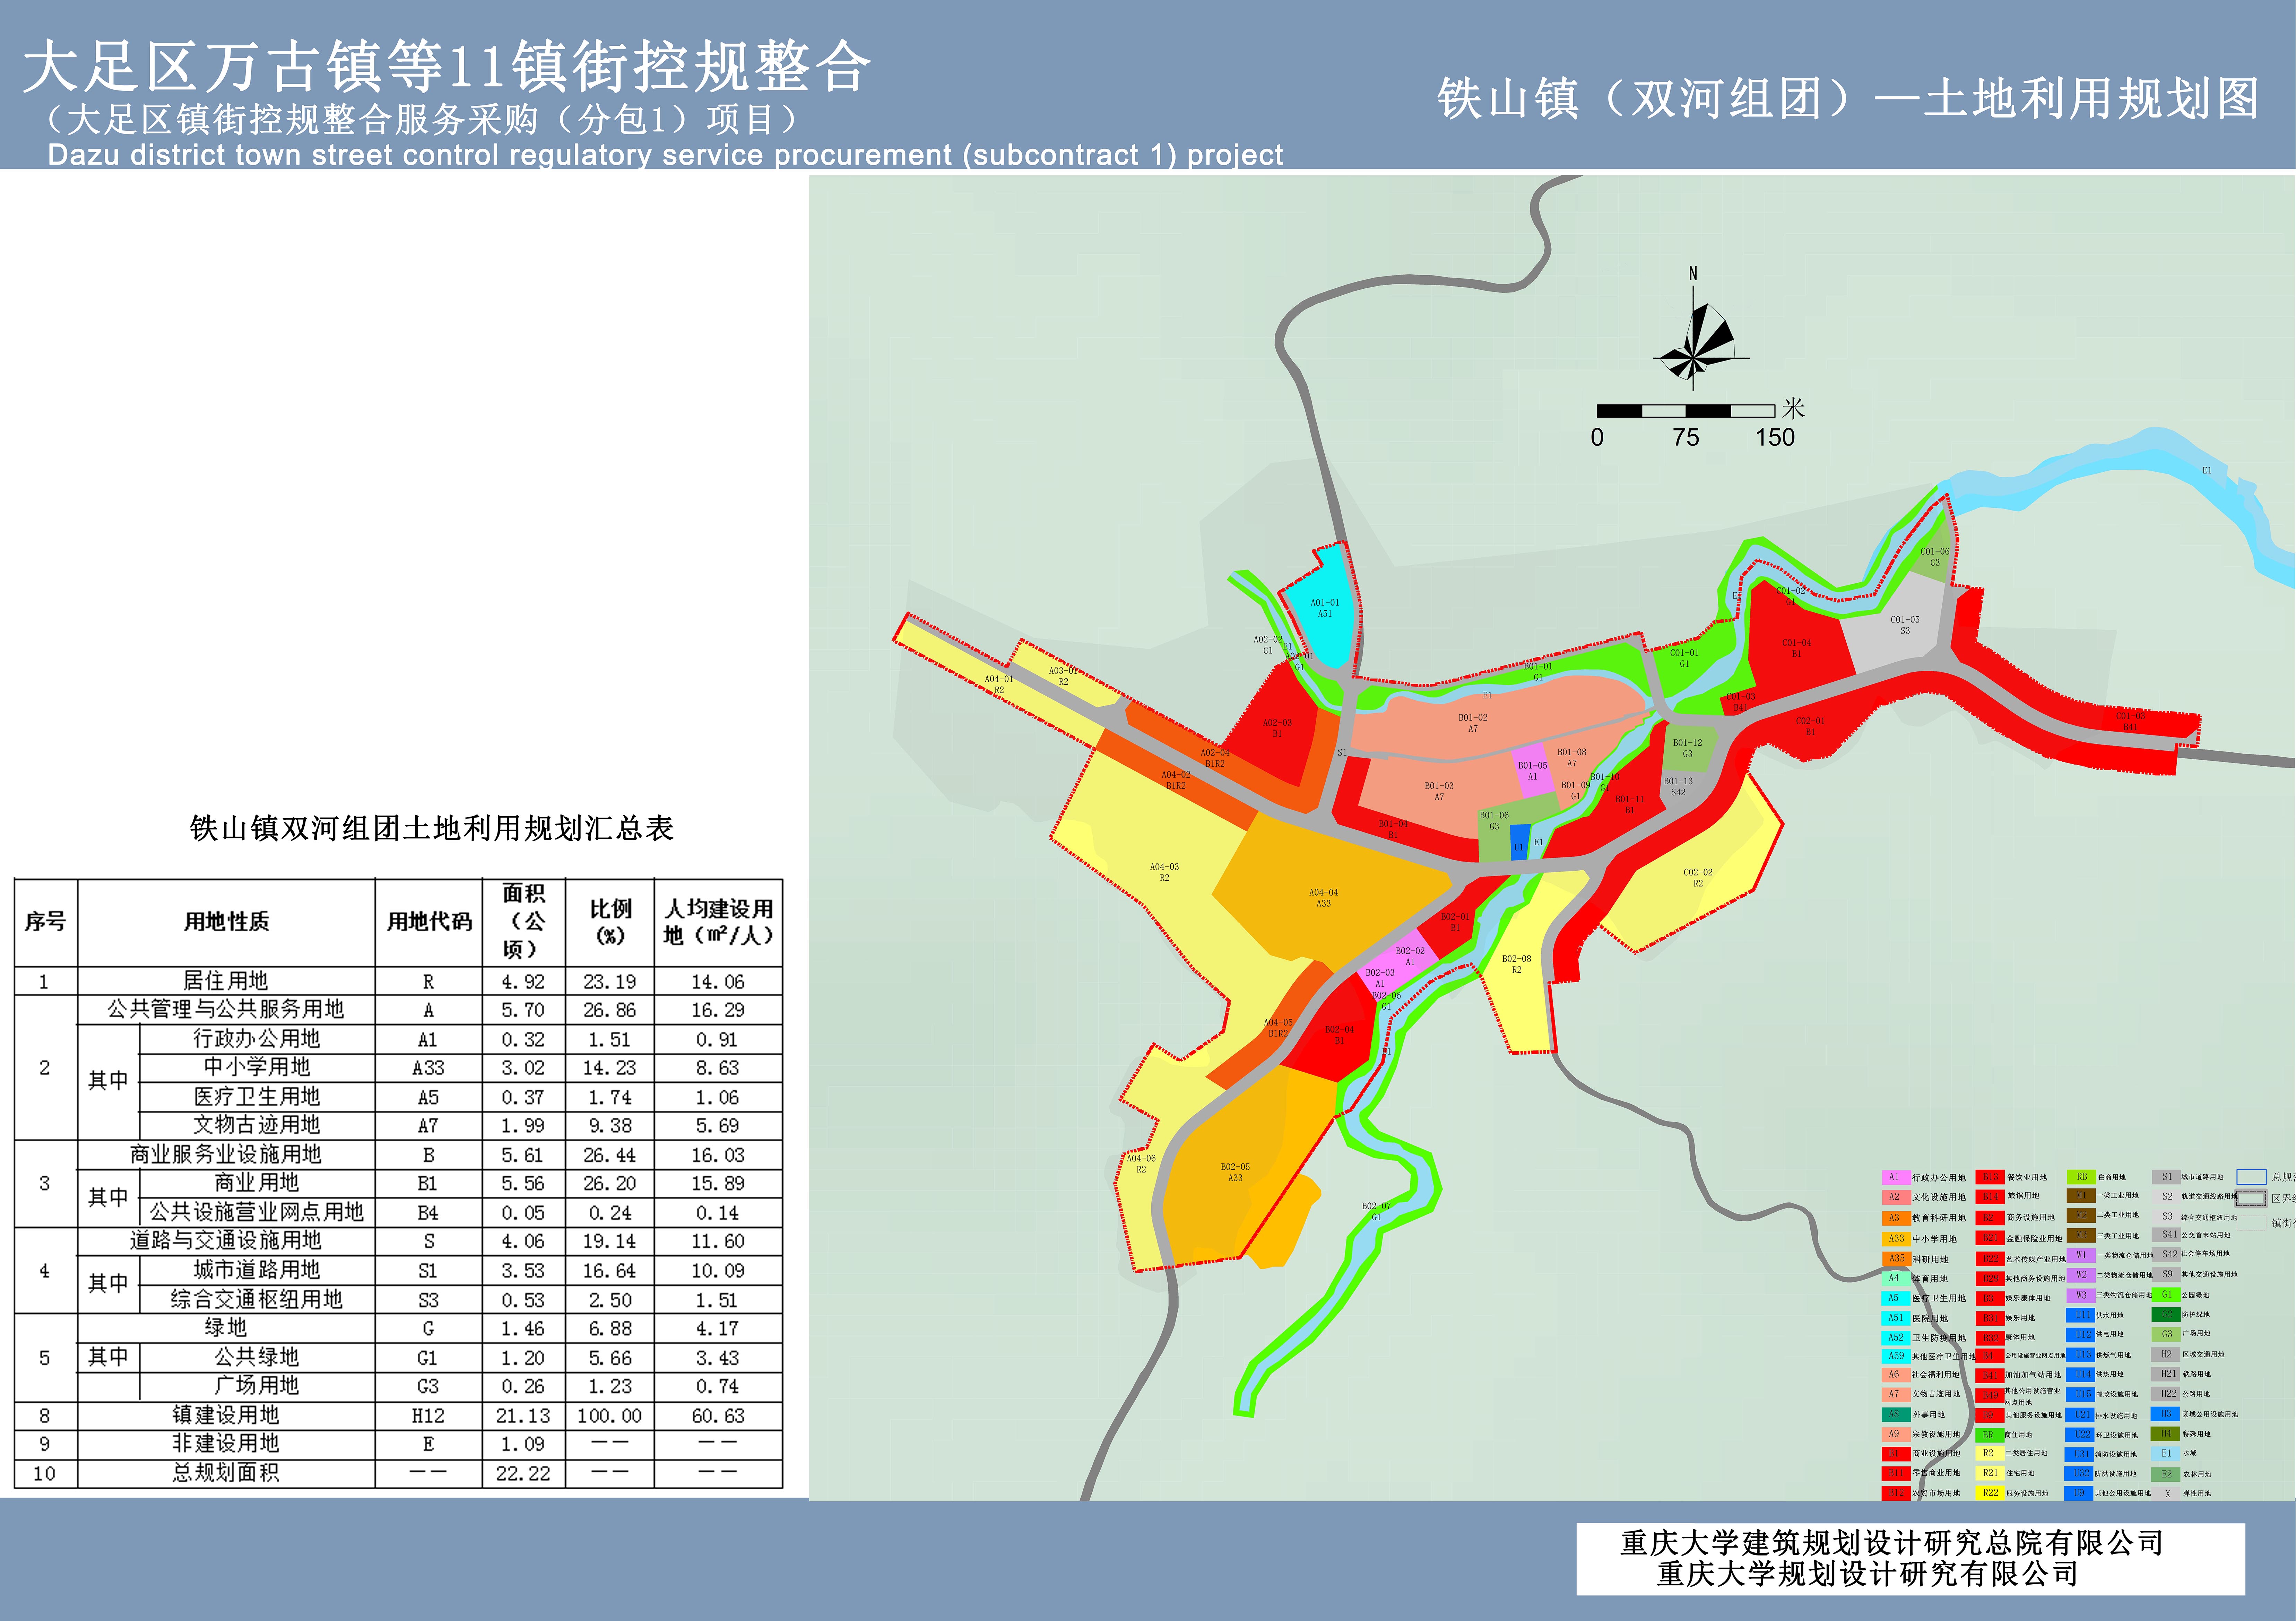This screenshot has width=2296, height=1621.
Task: Select the G2 dark green legend swatch
Action: [x=2166, y=1315]
